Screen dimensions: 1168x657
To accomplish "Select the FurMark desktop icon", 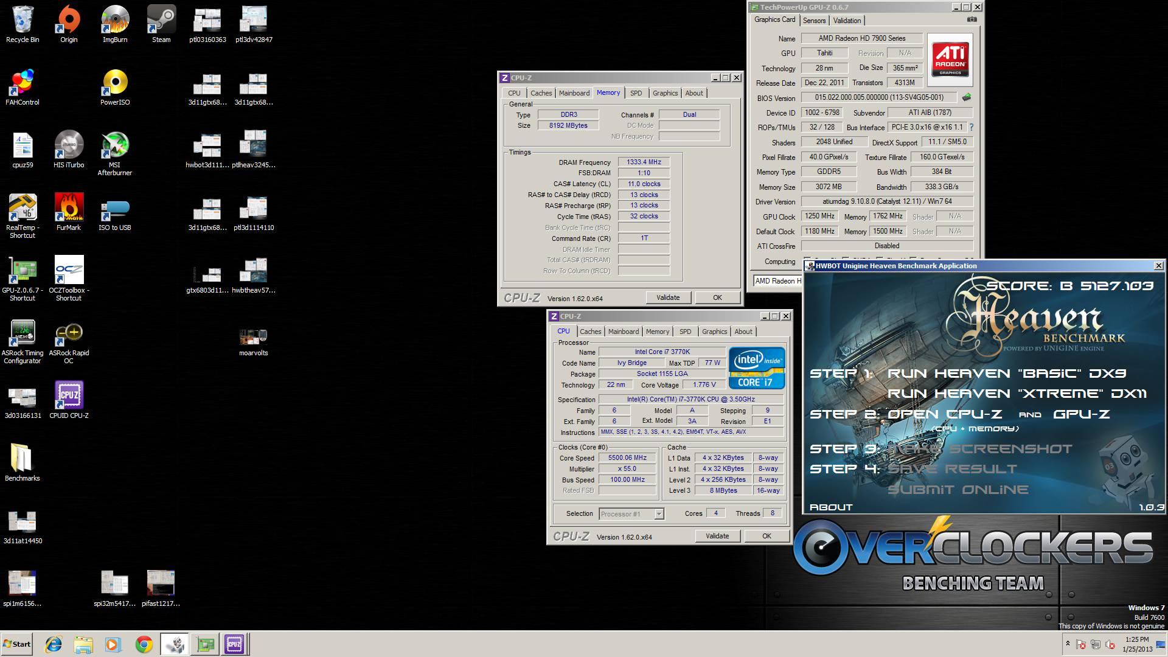I will [69, 212].
